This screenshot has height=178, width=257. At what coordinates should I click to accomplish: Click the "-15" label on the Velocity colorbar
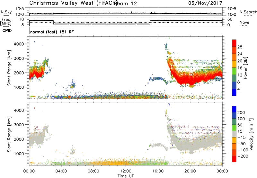pos(242,138)
